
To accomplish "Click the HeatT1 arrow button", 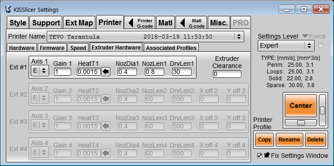I will tap(106, 72).
